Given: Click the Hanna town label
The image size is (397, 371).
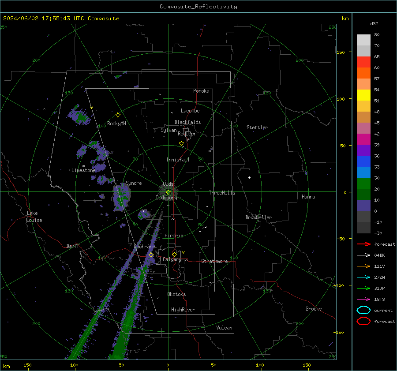Looking at the screenshot, I should coord(308,197).
